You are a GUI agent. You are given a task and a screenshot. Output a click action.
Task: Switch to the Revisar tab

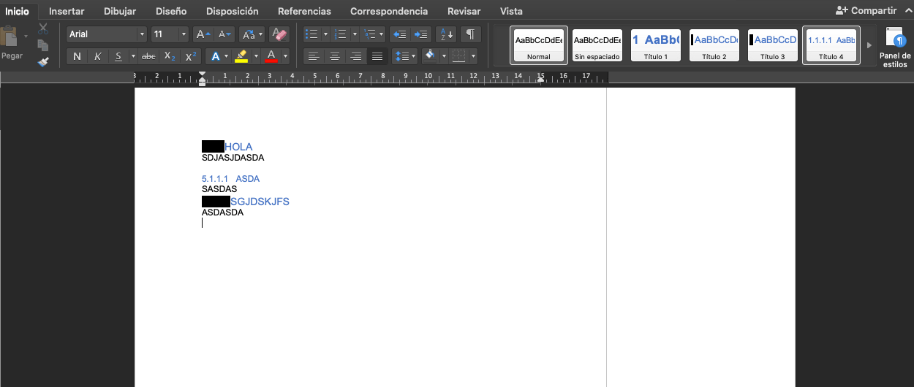click(464, 11)
